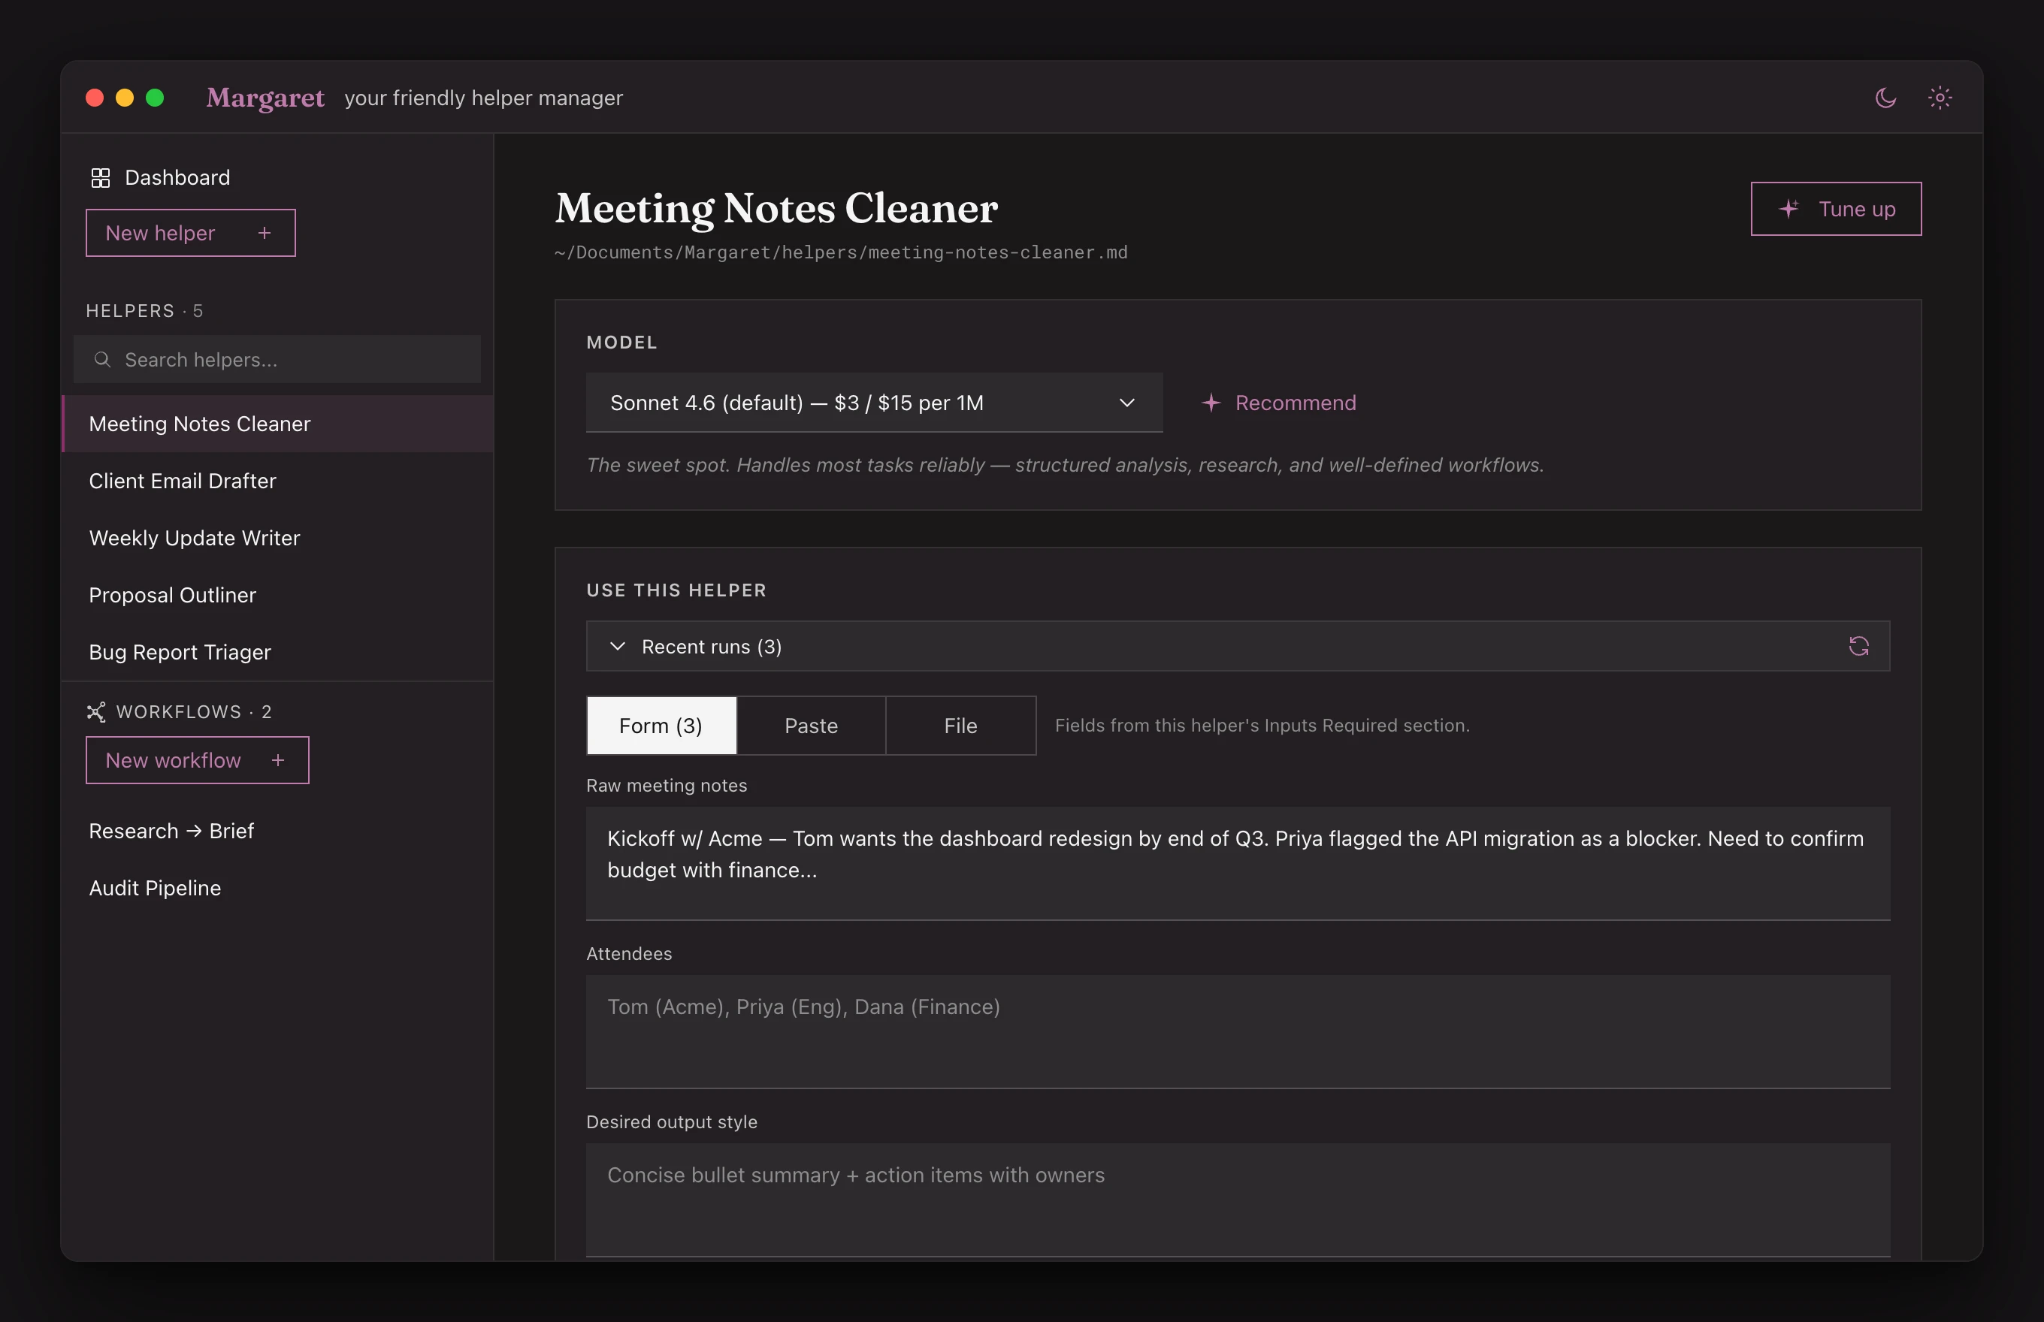
Task: Select Meeting Notes Cleaner helper
Action: tap(277, 424)
